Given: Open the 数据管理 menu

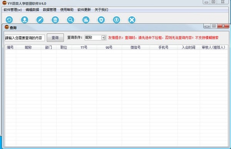Looking at the screenshot, I should pos(50,10).
